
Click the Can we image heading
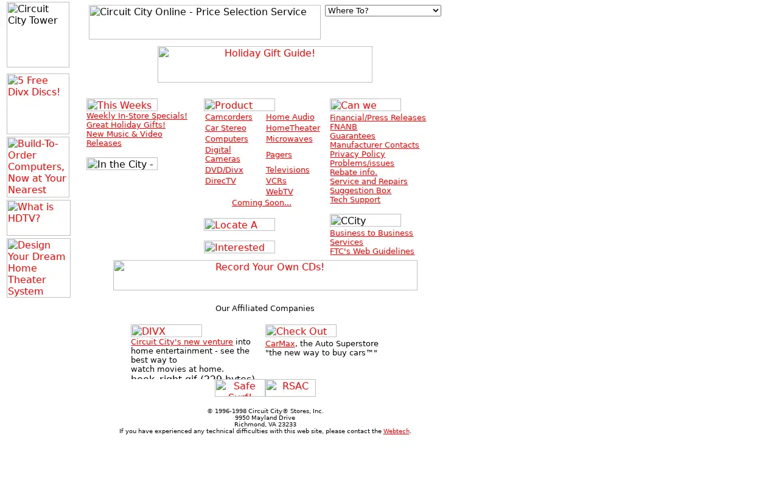(x=365, y=105)
